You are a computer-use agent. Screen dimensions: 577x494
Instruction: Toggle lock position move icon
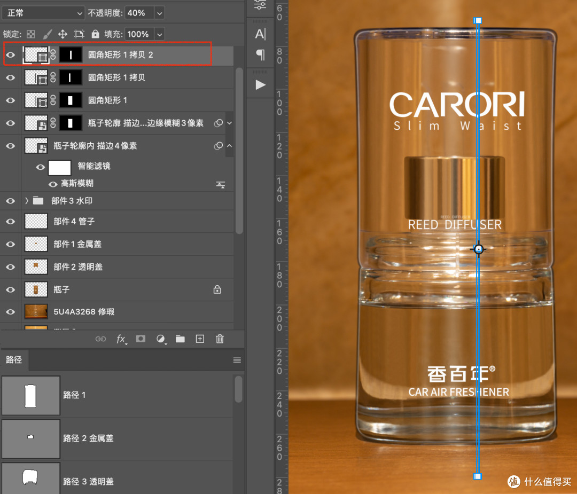tap(63, 34)
